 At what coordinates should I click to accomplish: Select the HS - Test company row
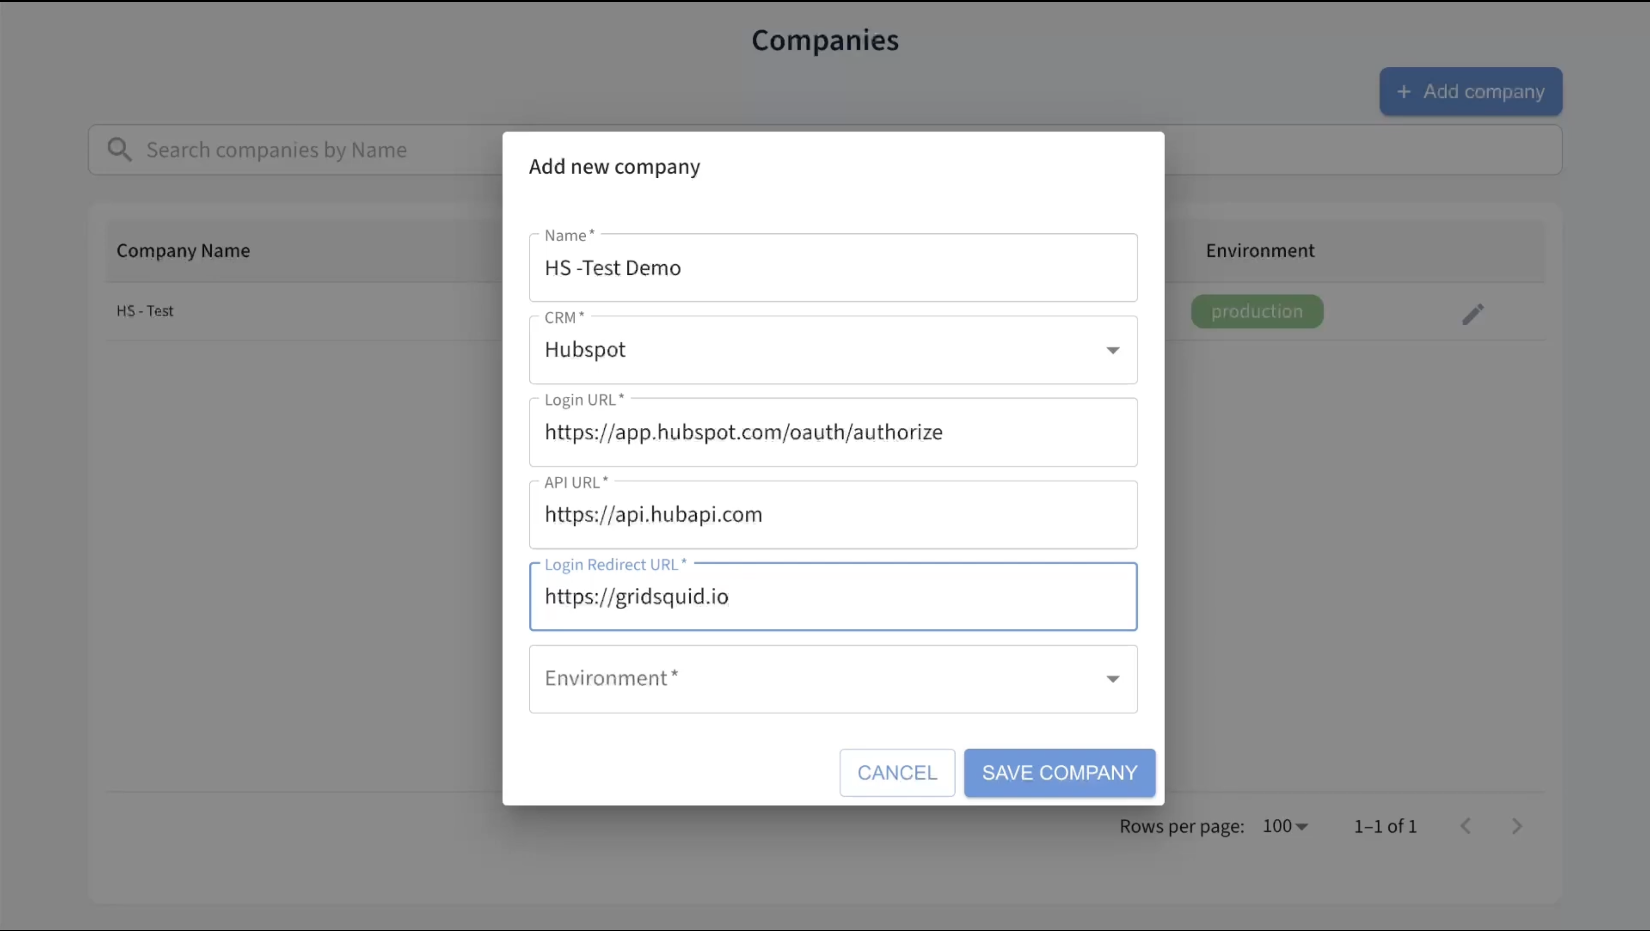click(x=145, y=311)
